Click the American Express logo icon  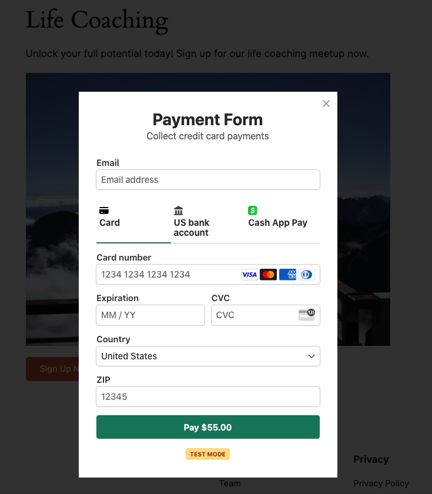point(287,275)
